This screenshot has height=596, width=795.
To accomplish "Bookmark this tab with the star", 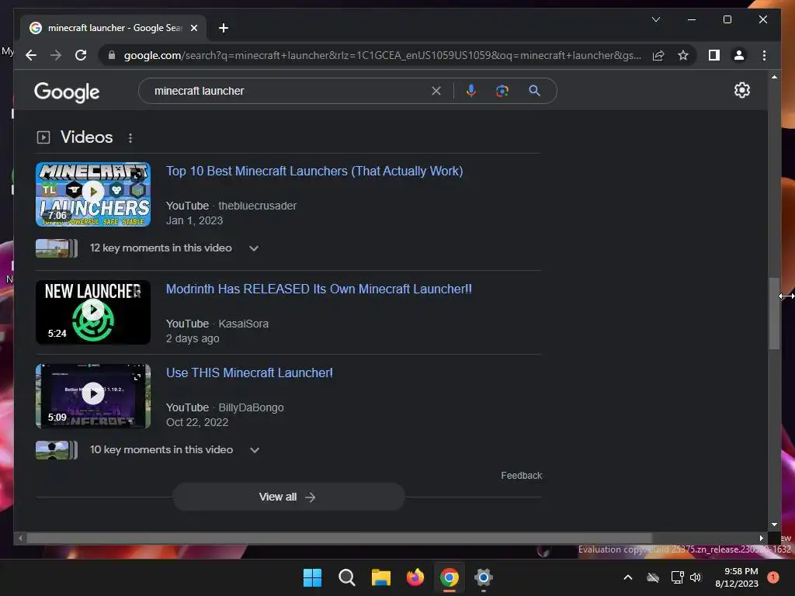I will 683,55.
